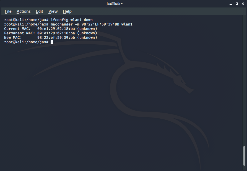Open the File menu

point(8,11)
